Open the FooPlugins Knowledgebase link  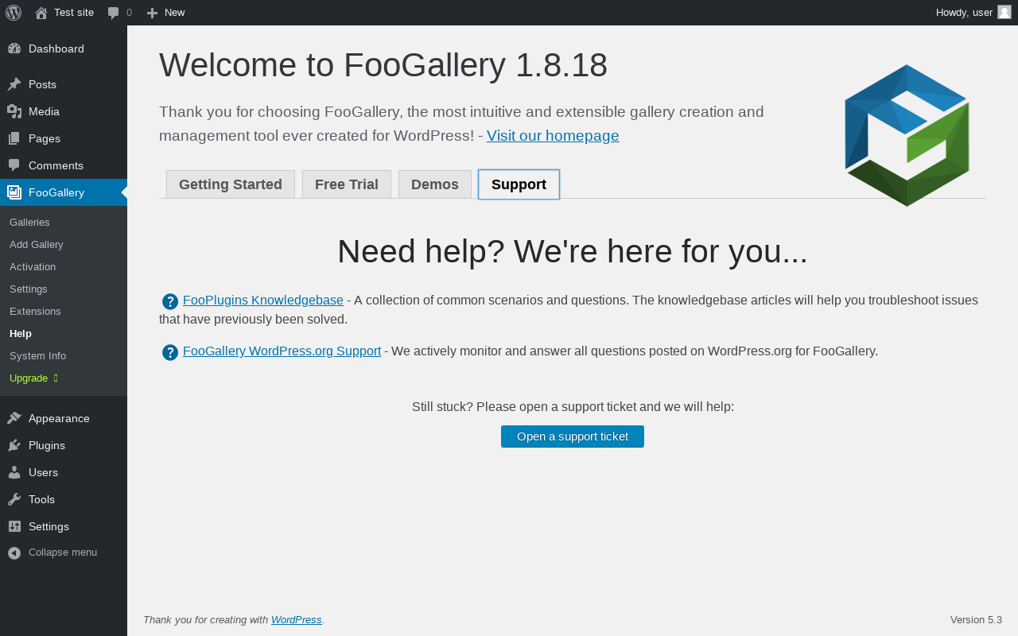pos(263,301)
